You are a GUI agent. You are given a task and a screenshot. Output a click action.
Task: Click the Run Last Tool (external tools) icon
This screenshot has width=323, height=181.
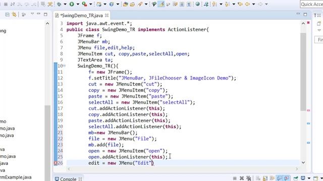click(x=84, y=4)
